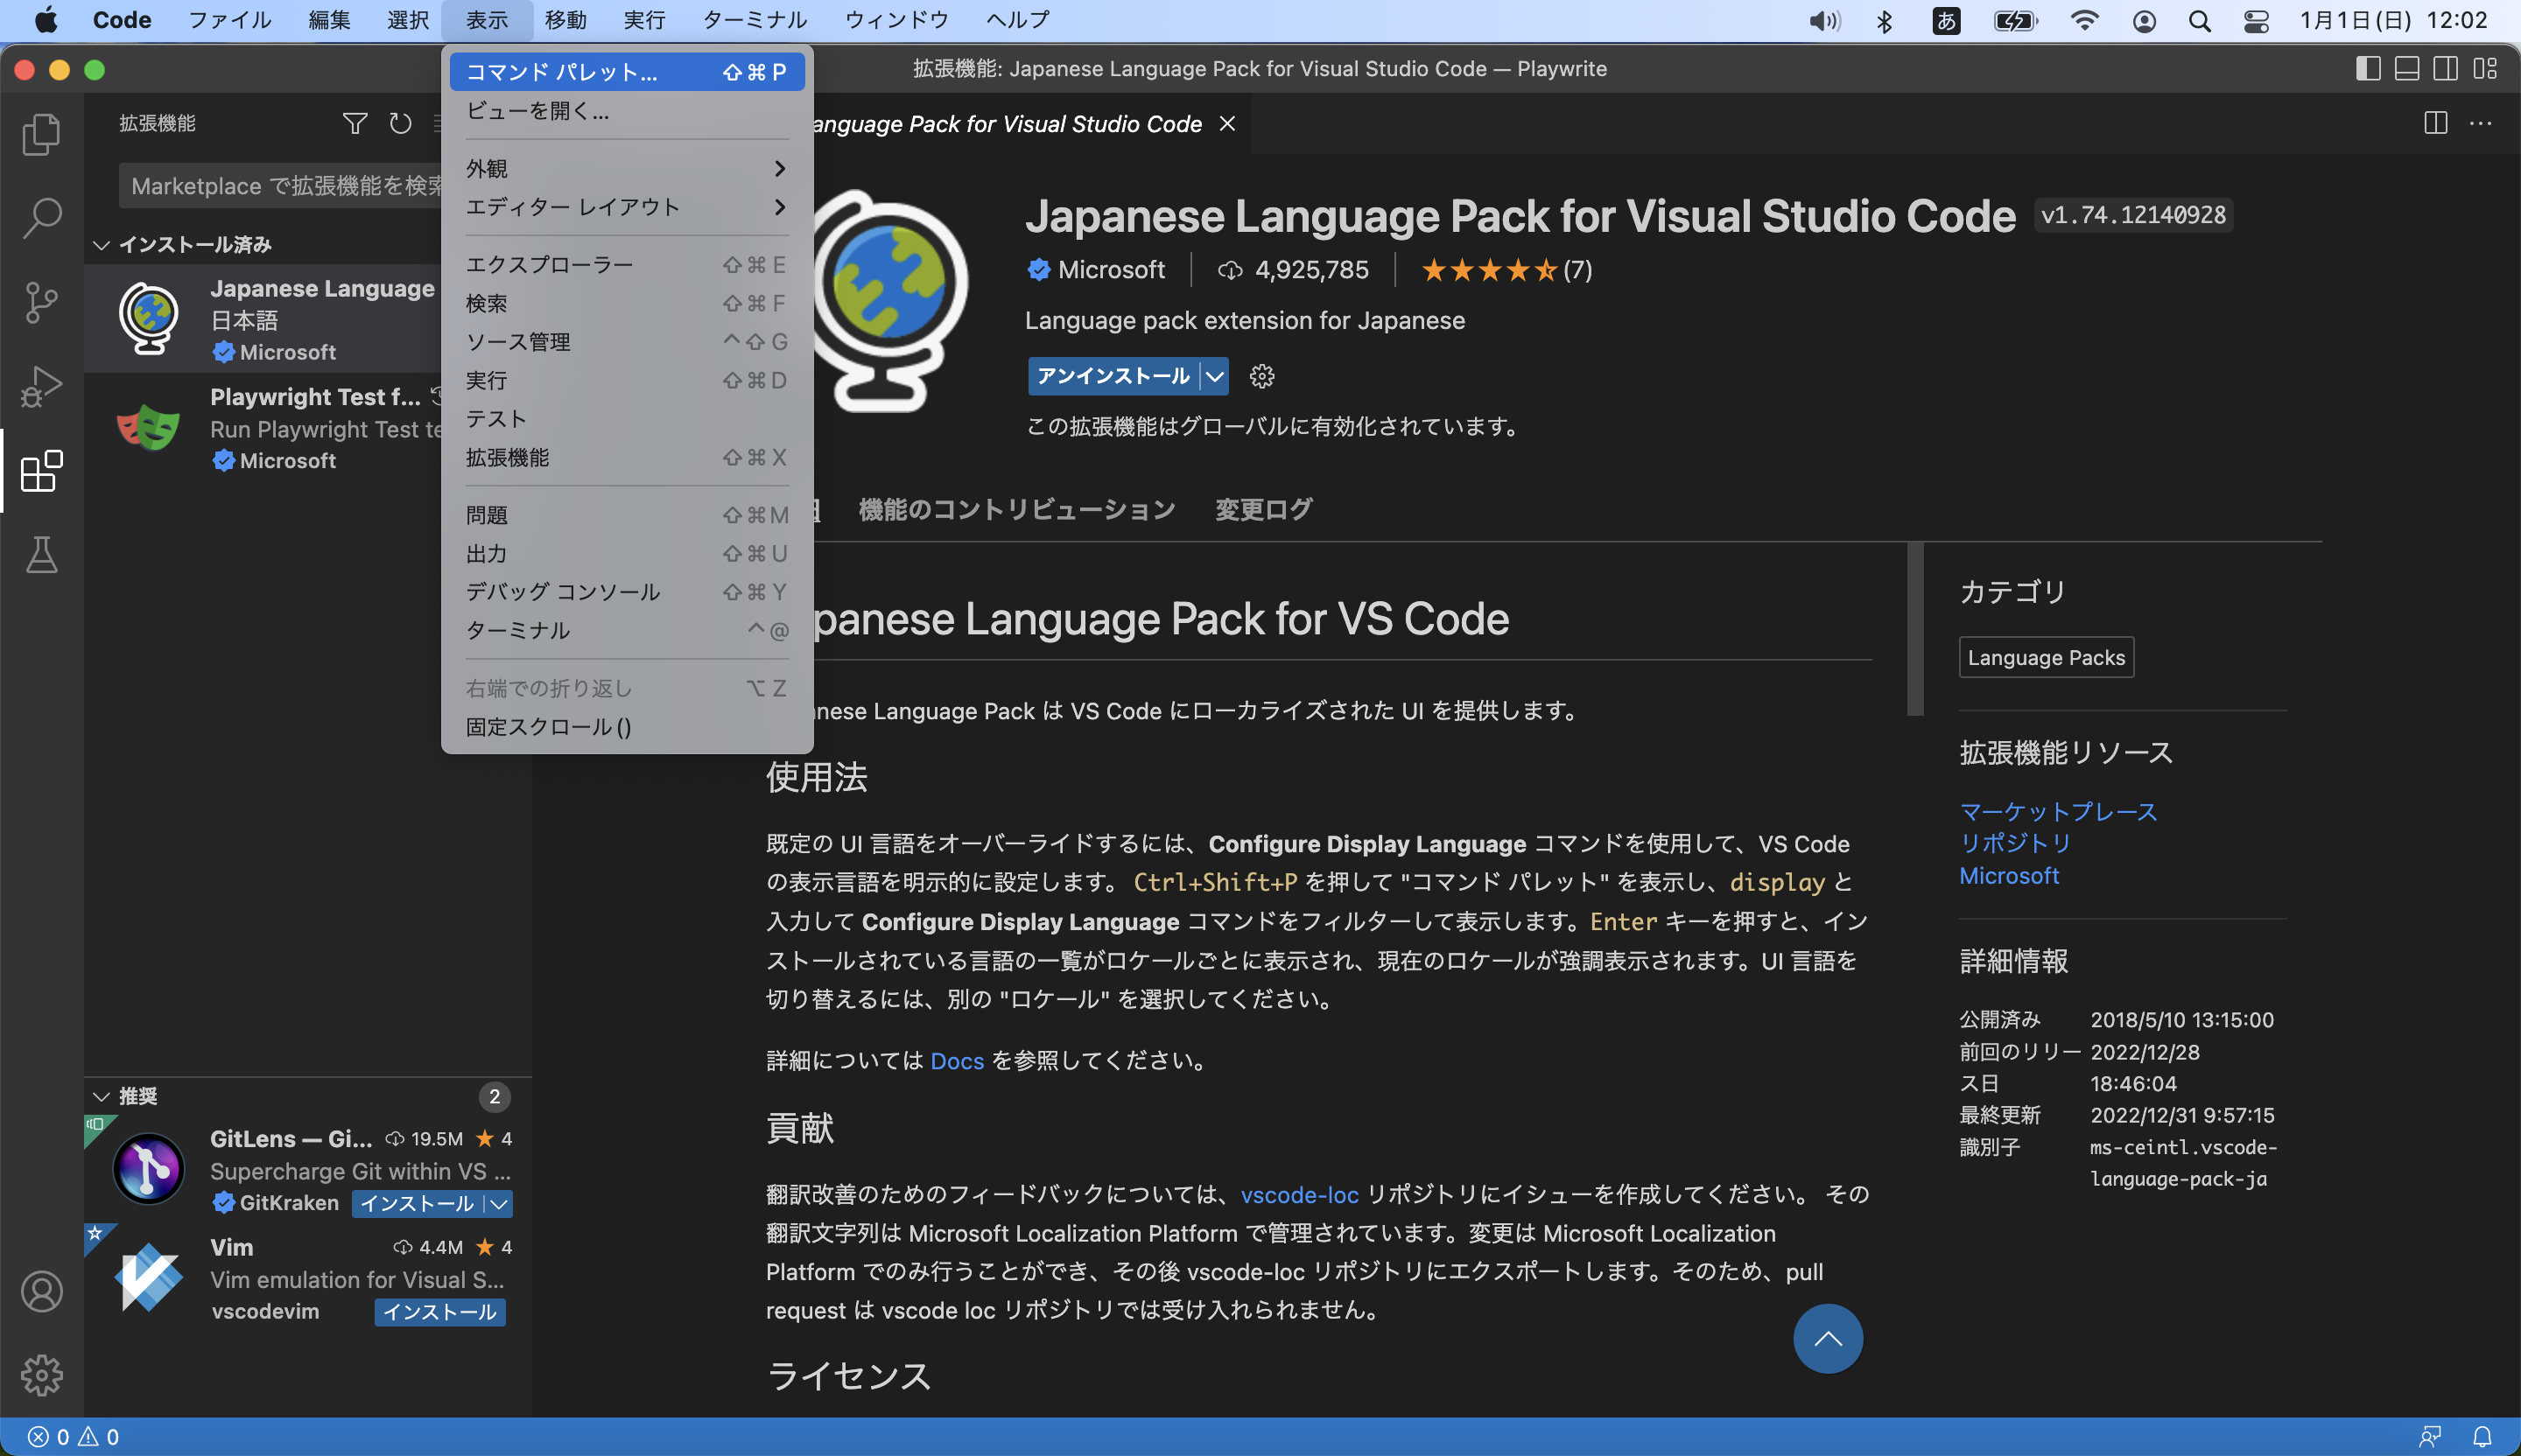Select コマンド パレット... menu item
Screen dimensions: 2521x1456
(x=626, y=72)
